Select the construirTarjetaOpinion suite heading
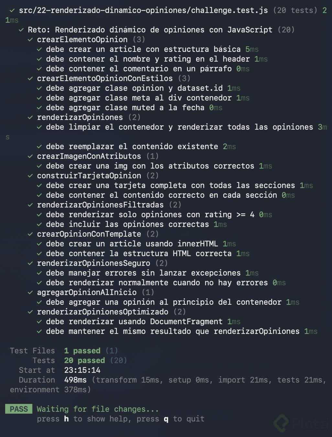Screen dimensions: 332x437 coord(89,176)
